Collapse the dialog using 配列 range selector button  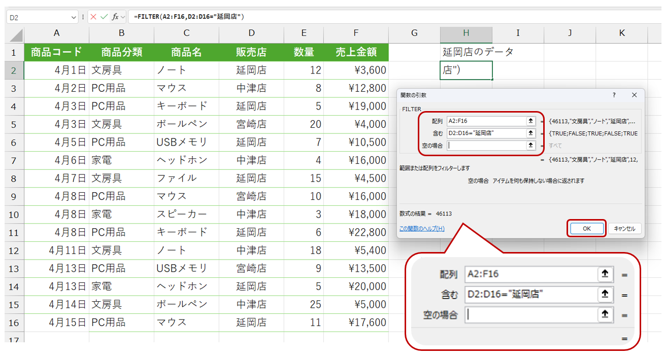[x=532, y=121]
